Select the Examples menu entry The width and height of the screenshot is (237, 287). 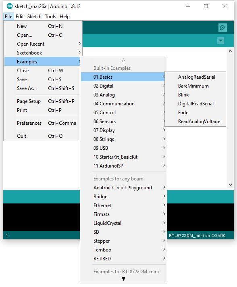coord(42,62)
